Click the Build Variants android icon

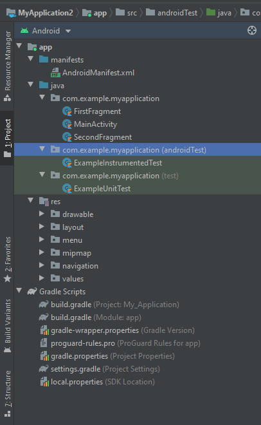click(x=8, y=350)
